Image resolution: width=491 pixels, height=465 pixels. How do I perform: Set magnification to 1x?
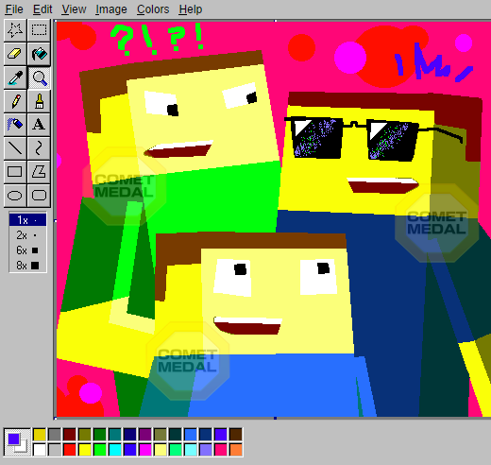(x=27, y=220)
